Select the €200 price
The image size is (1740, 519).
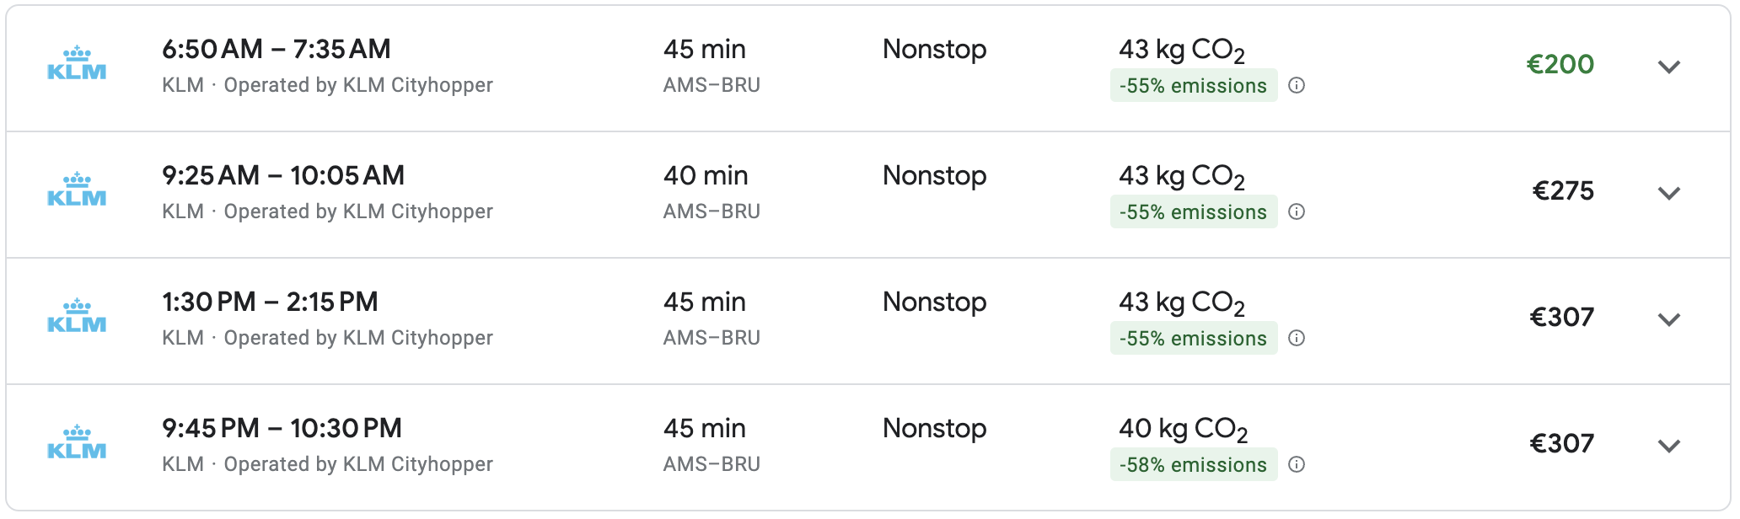[x=1560, y=64]
